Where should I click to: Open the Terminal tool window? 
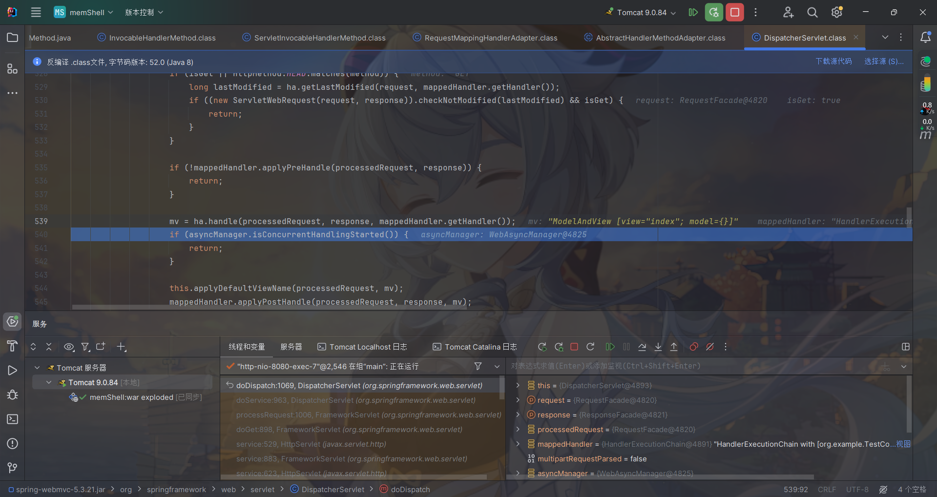pyautogui.click(x=12, y=419)
